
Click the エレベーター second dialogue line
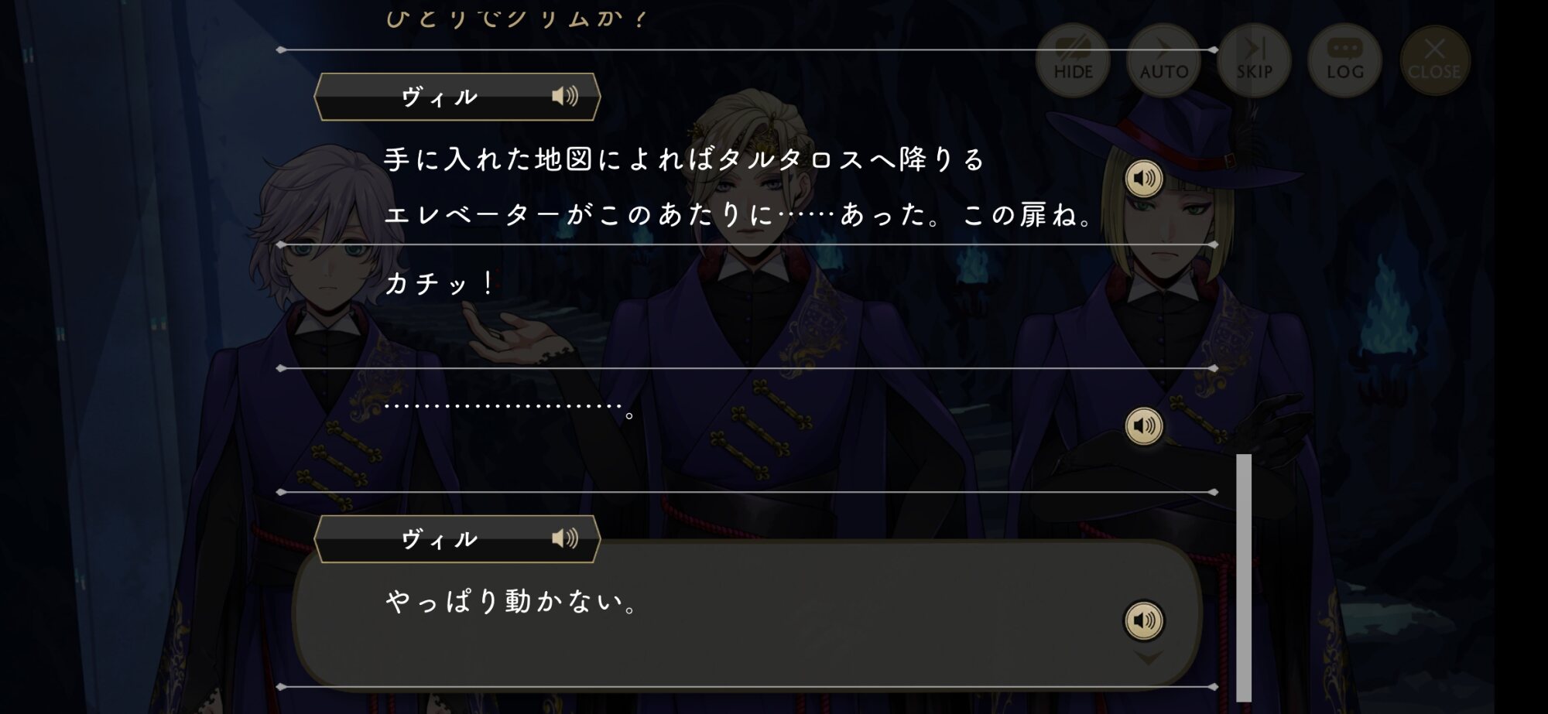pos(739,214)
